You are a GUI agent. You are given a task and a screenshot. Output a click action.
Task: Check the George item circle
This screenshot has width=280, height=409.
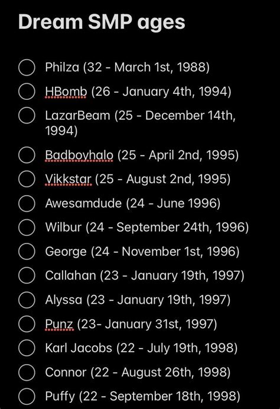(x=27, y=251)
